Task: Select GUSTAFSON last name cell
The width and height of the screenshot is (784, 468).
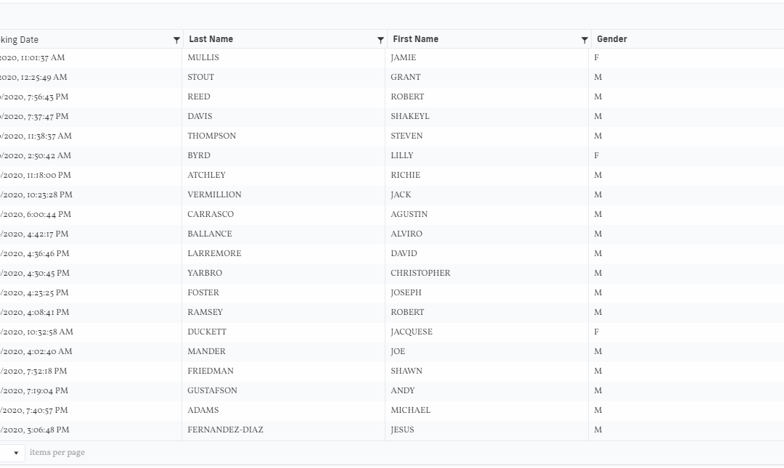Action: (212, 391)
